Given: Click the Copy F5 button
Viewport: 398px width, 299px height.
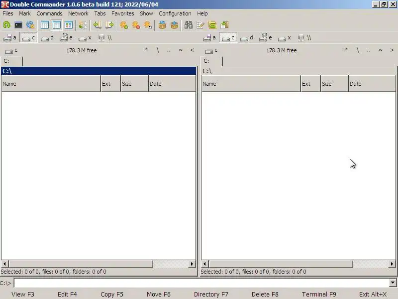Looking at the screenshot, I should [x=112, y=294].
